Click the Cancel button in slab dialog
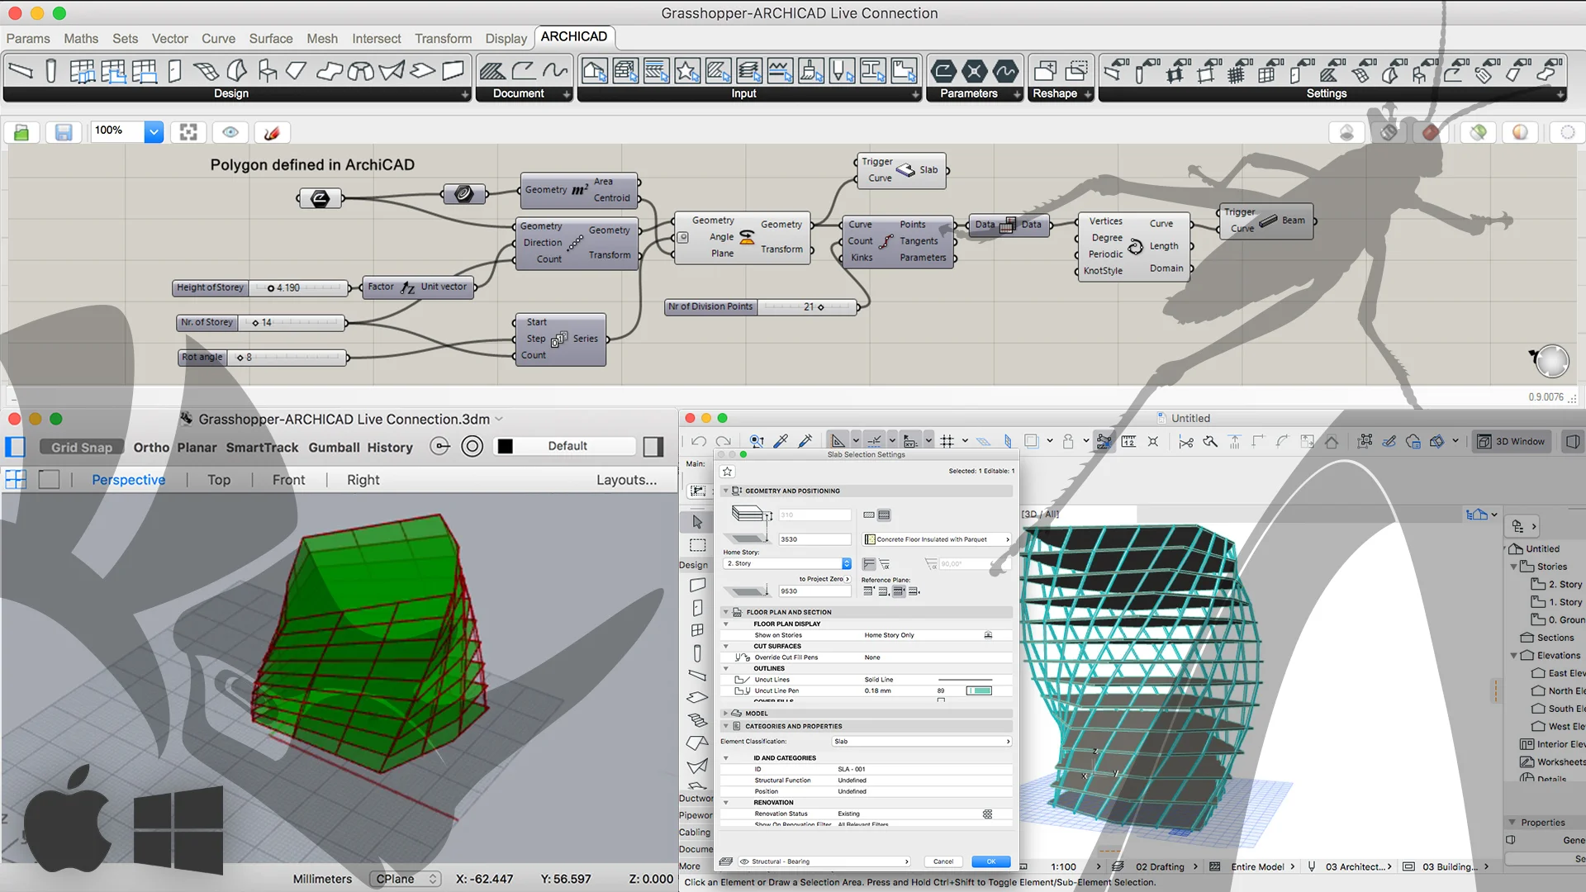 pos(943,861)
